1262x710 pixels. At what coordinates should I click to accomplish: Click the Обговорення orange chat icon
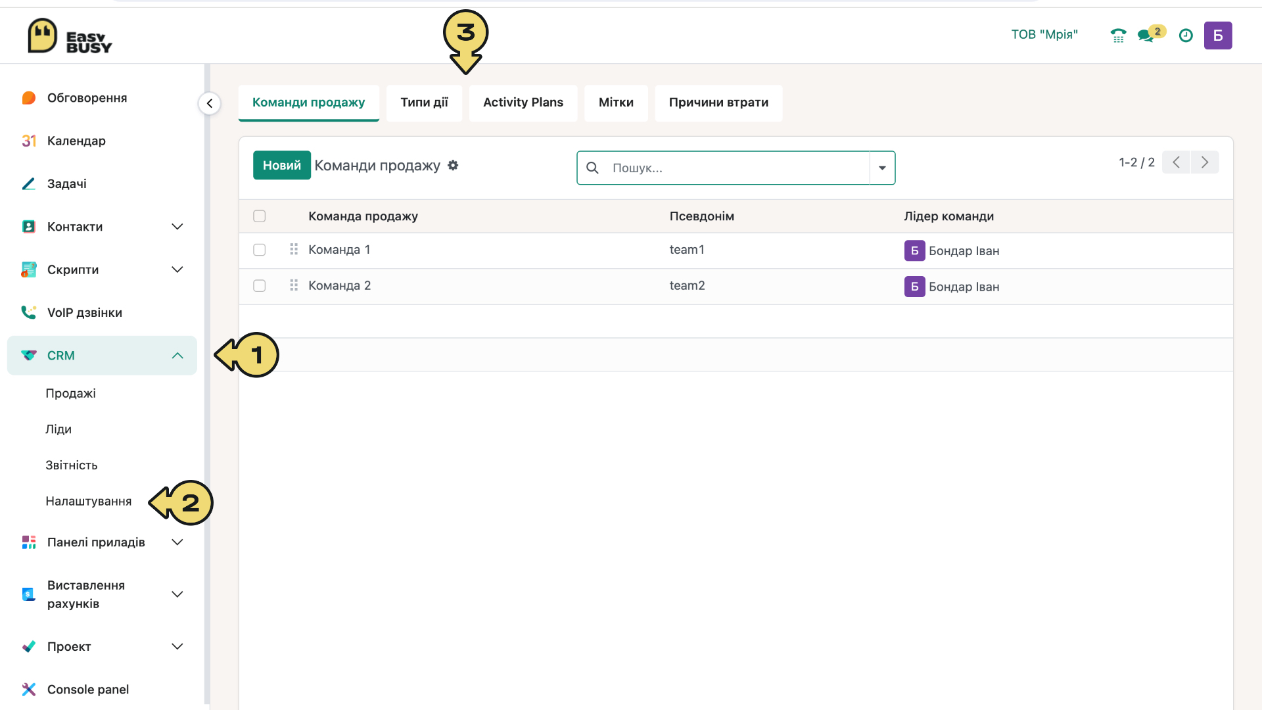[x=29, y=98]
